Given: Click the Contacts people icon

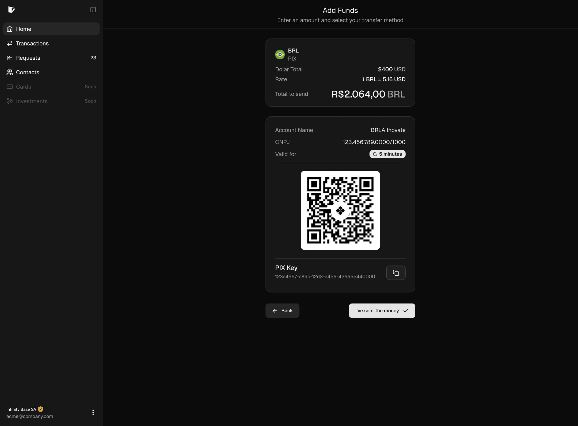Looking at the screenshot, I should click(10, 72).
